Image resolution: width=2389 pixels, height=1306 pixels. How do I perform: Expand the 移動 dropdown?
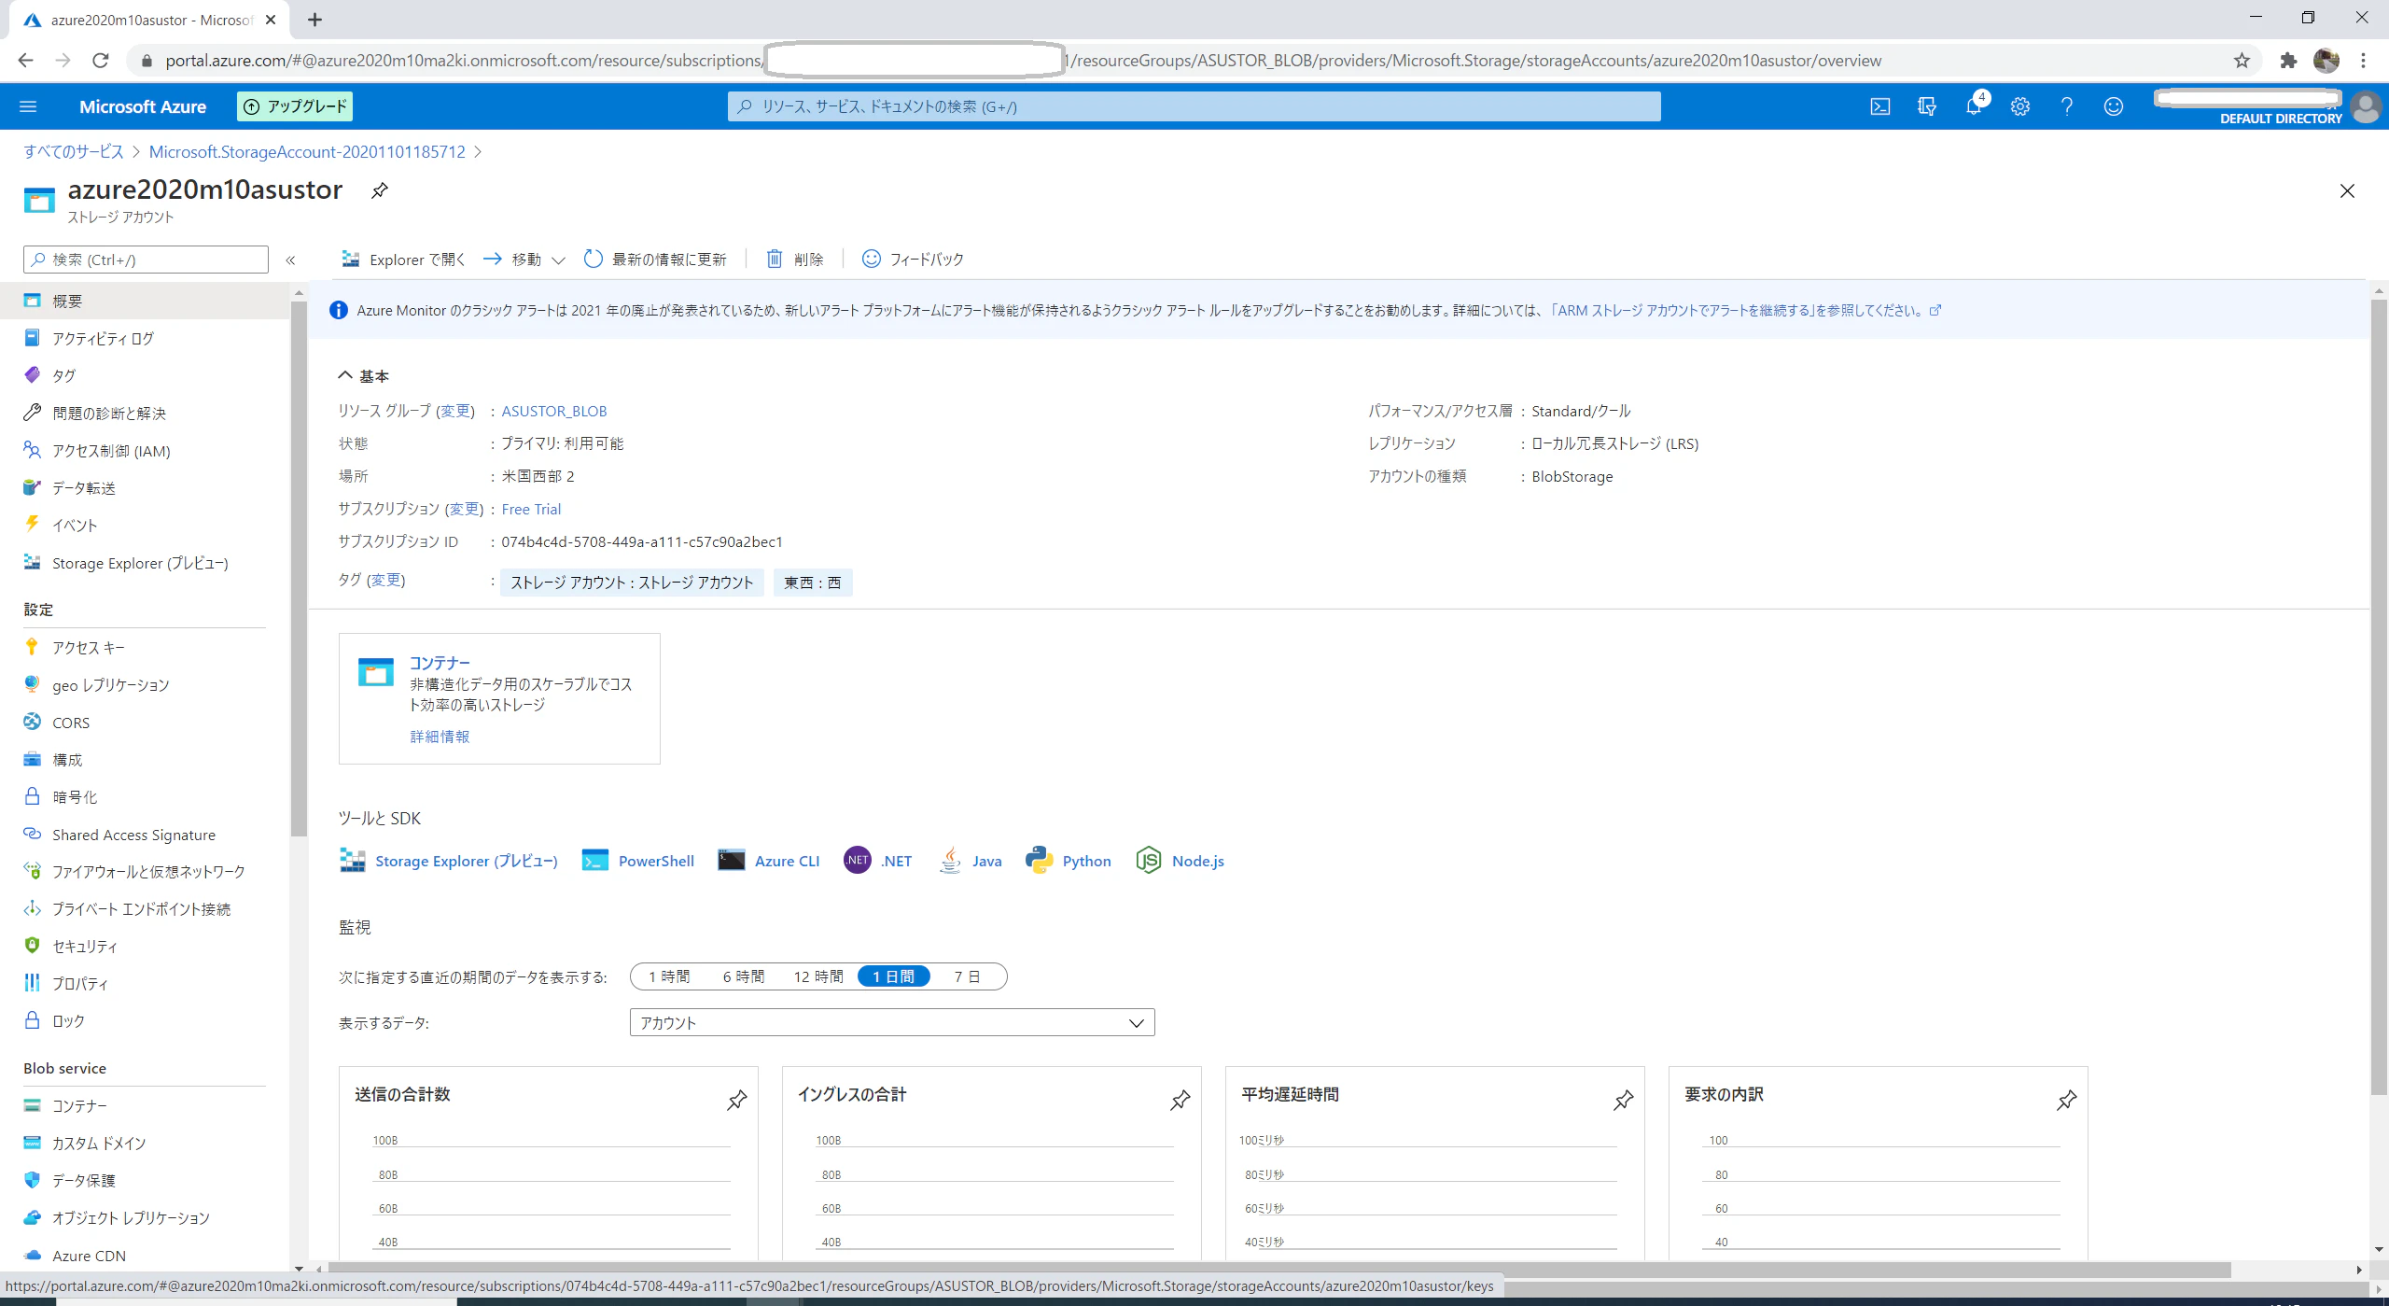coord(524,260)
